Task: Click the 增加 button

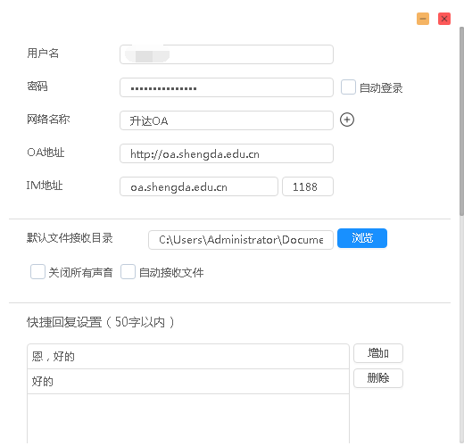Action: [x=378, y=353]
